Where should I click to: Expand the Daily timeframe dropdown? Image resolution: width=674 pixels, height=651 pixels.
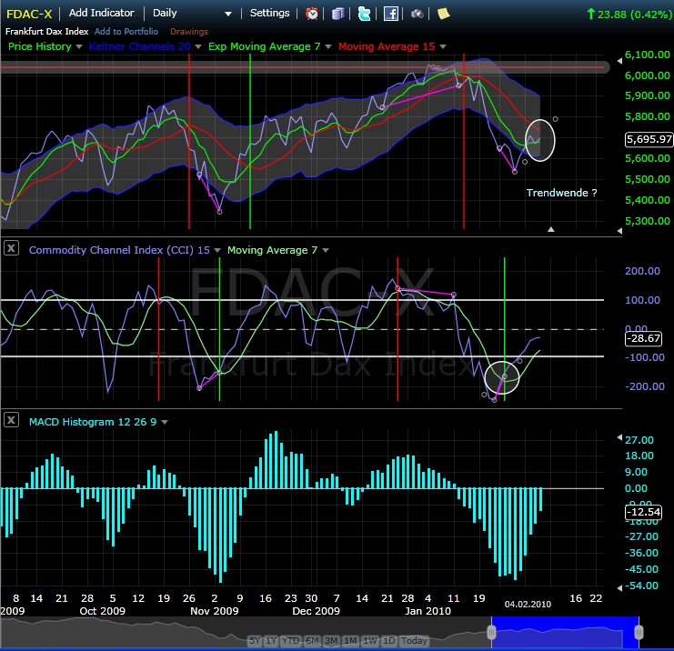[x=228, y=14]
